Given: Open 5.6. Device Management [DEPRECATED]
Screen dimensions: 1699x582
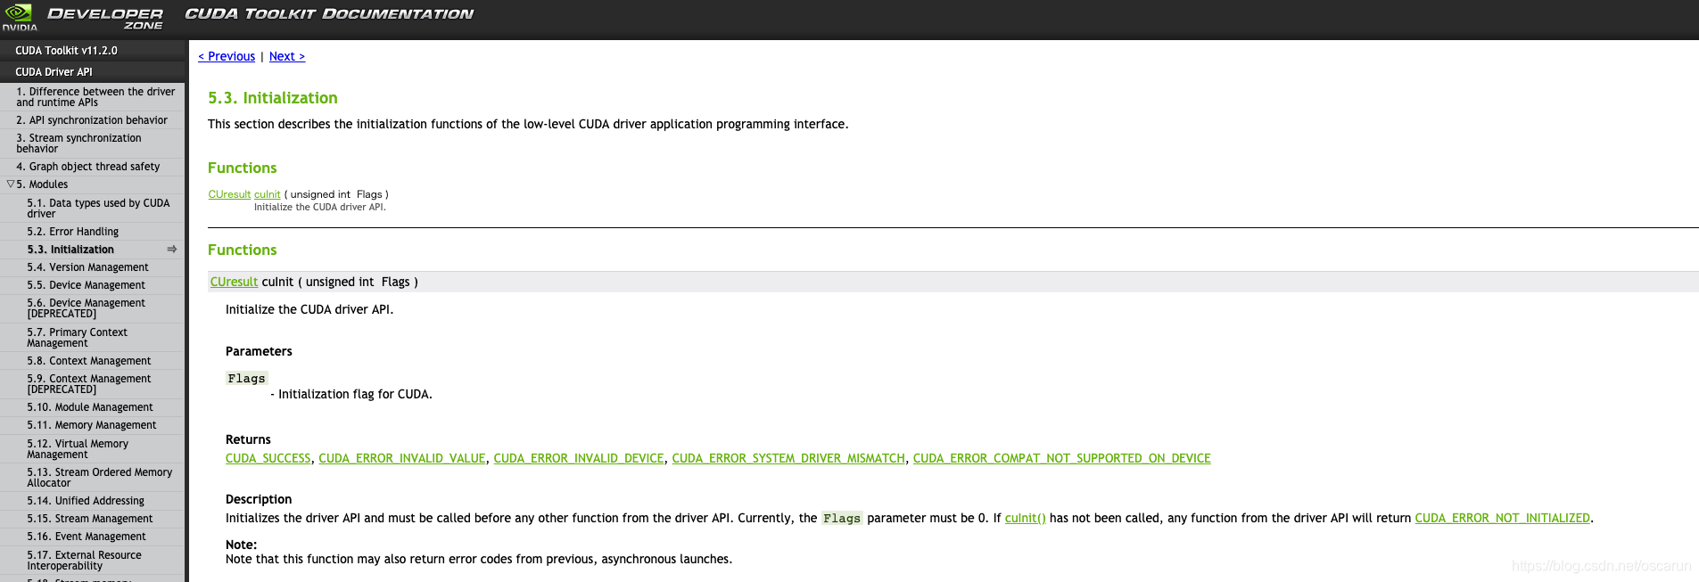Looking at the screenshot, I should (x=86, y=308).
